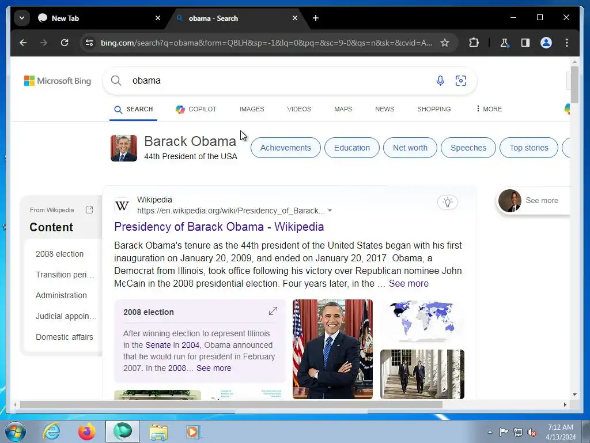Expand the 2008 election card

click(x=273, y=311)
